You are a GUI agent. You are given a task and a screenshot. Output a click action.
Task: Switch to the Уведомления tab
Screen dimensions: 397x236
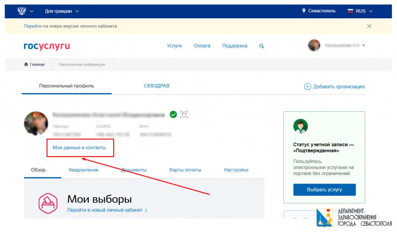(83, 170)
